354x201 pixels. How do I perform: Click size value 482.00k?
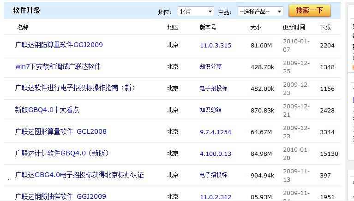coord(262,89)
